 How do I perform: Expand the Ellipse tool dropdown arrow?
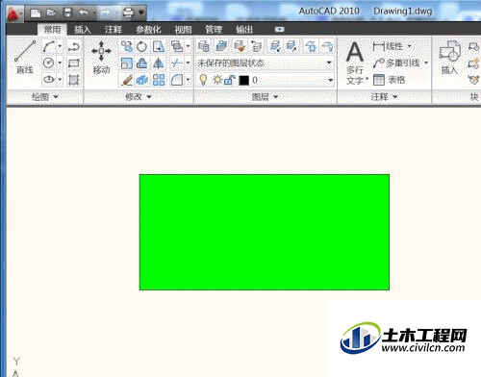coord(60,79)
